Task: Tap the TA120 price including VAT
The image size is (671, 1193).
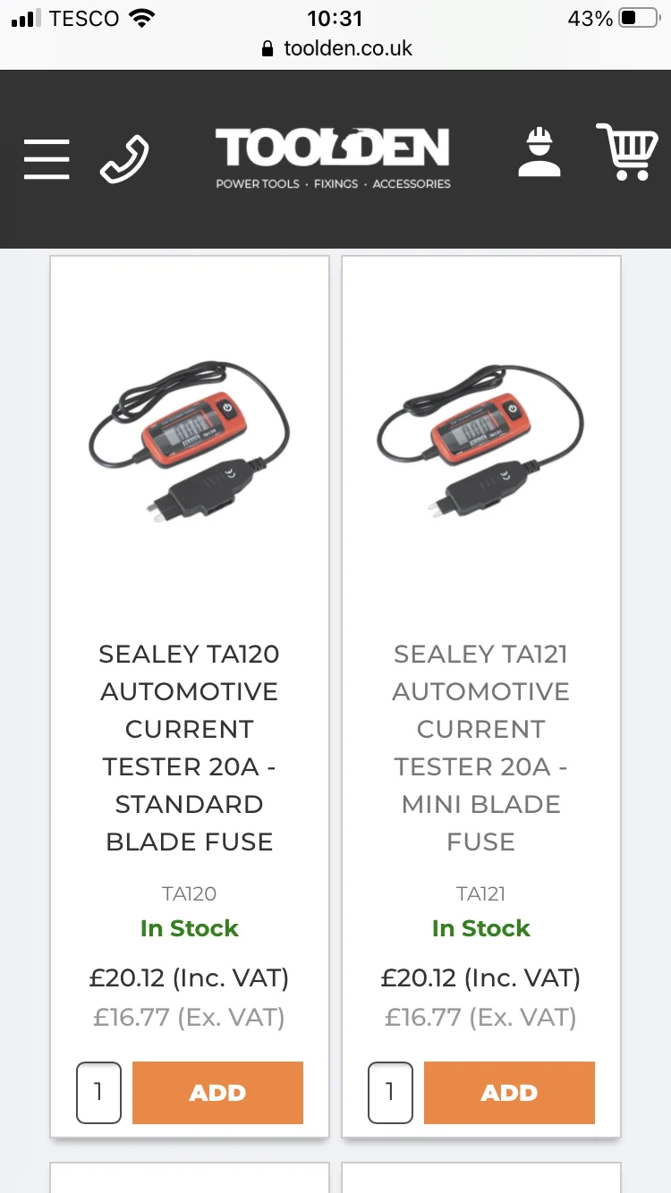Action: 189,978
